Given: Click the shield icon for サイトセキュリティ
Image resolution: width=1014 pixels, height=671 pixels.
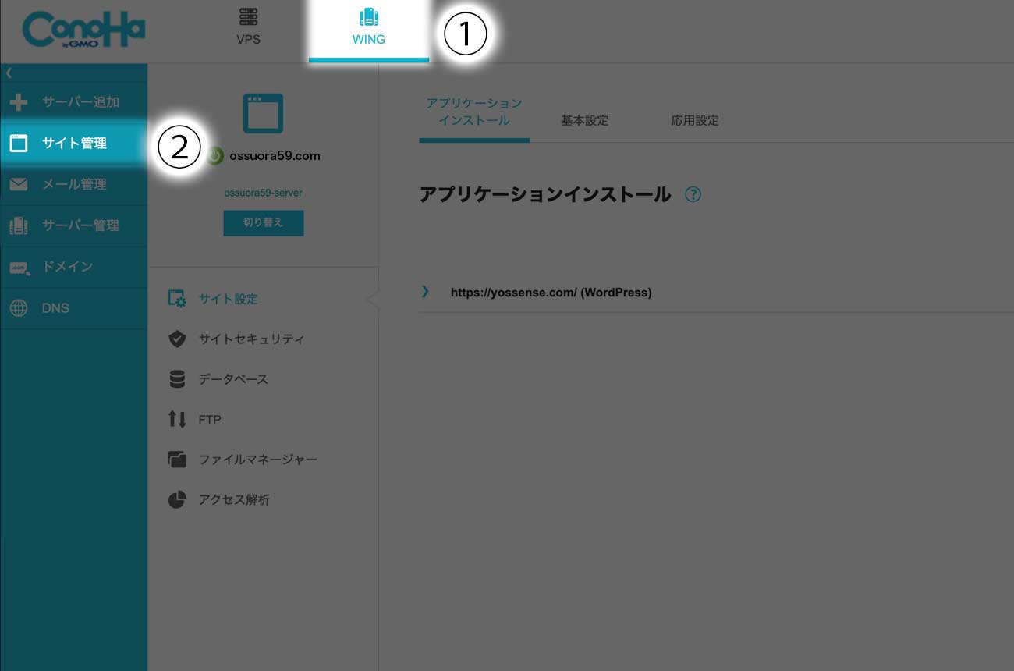Looking at the screenshot, I should coord(177,339).
